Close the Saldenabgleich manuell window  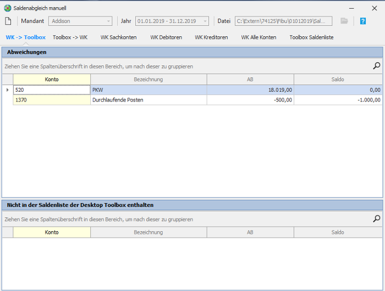[x=374, y=8]
